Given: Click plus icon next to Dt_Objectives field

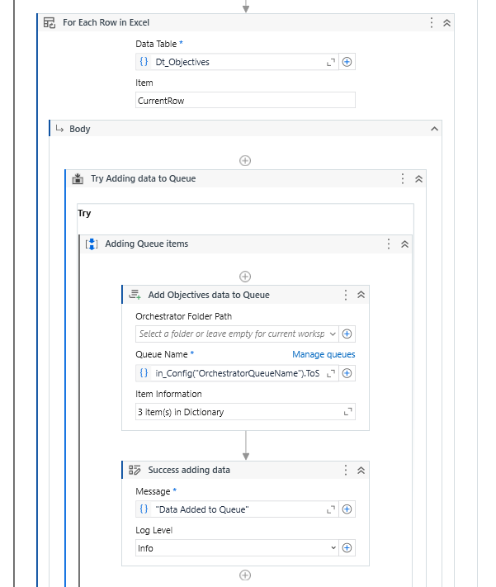Looking at the screenshot, I should click(347, 62).
